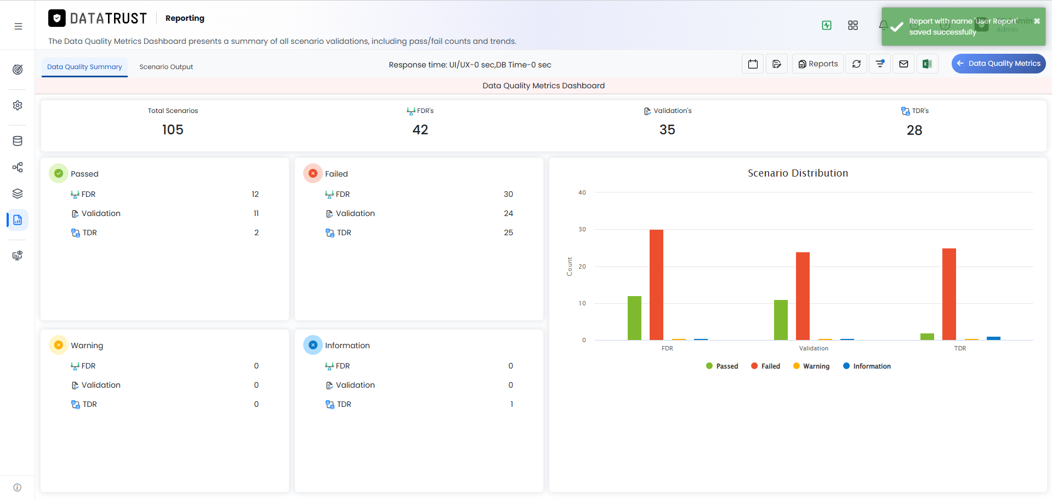
Task: Click the TDR's count 28
Action: click(x=914, y=131)
